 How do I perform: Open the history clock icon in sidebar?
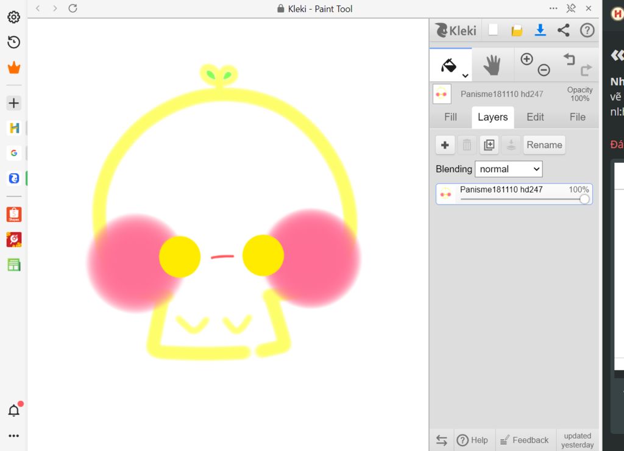13,42
